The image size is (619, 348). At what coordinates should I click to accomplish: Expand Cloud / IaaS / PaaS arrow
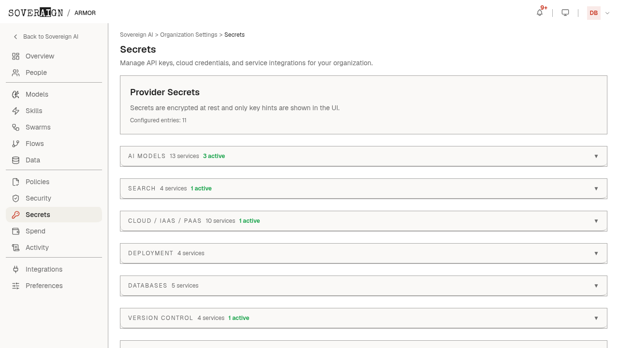596,221
